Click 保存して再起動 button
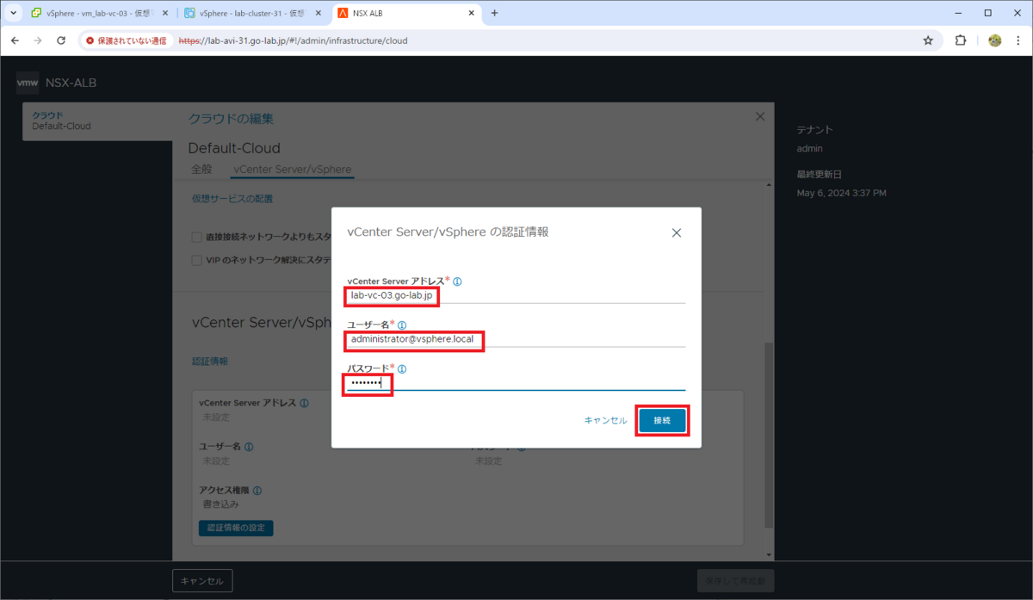This screenshot has width=1033, height=600. pyautogui.click(x=736, y=580)
